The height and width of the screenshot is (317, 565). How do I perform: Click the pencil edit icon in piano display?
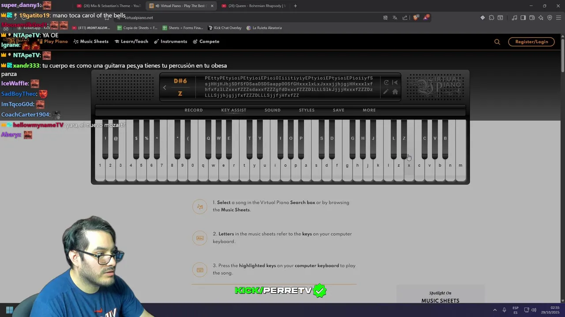(386, 92)
